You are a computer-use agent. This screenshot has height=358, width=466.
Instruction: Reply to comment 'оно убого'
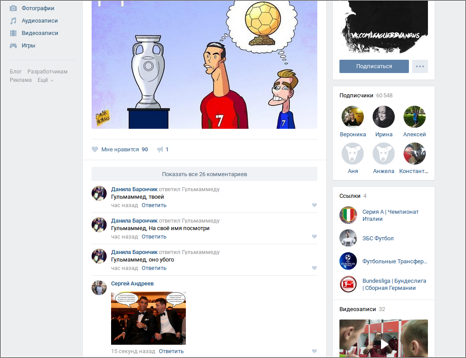(154, 268)
